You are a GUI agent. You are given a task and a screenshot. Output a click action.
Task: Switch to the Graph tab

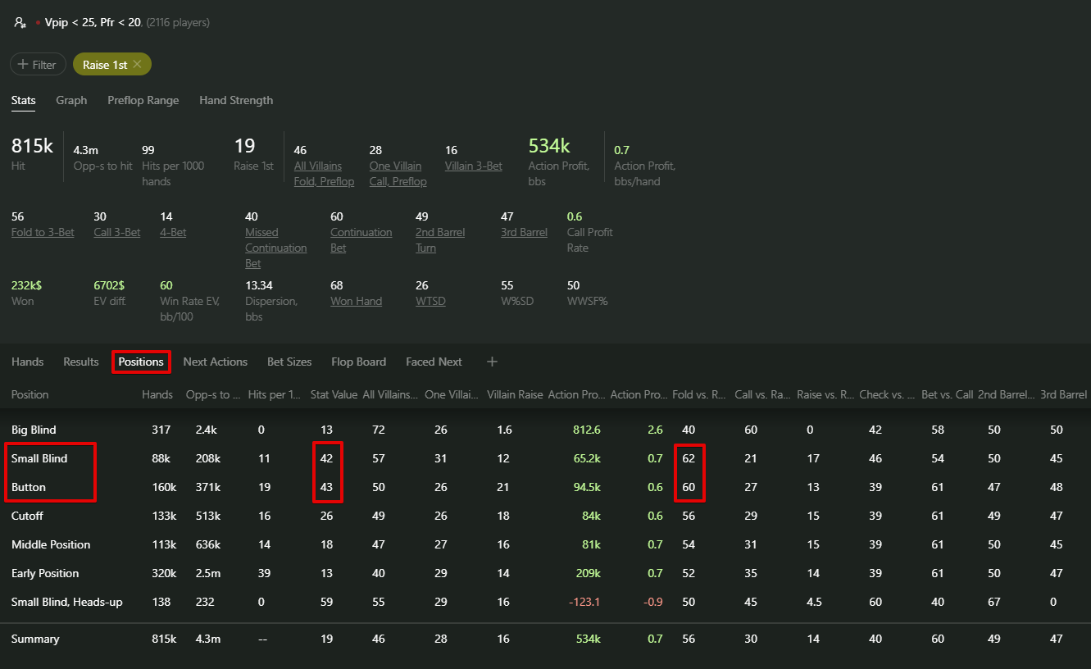click(x=71, y=100)
